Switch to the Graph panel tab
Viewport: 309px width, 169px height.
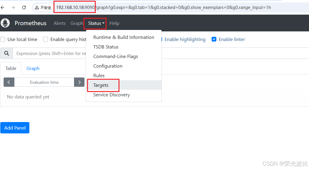(33, 68)
